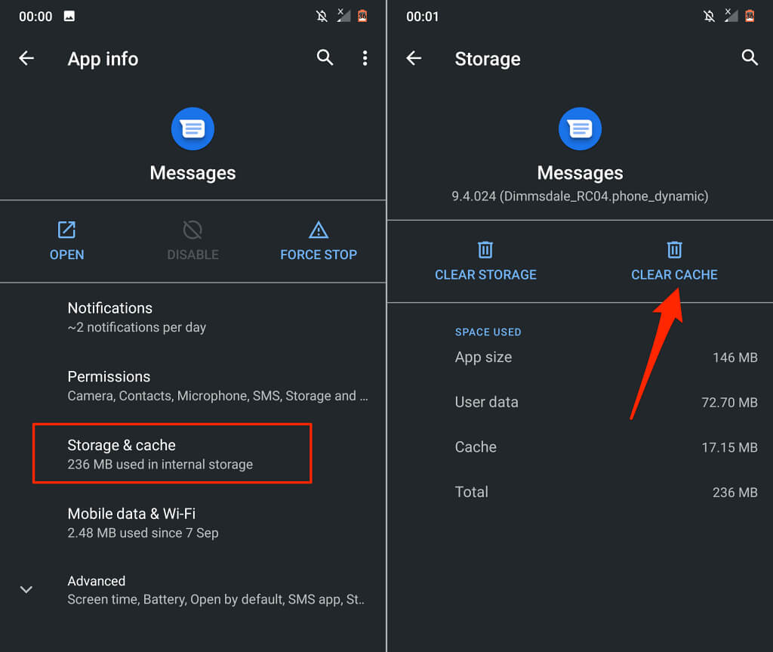Tap the search icon on App info
The image size is (773, 652).
325,57
